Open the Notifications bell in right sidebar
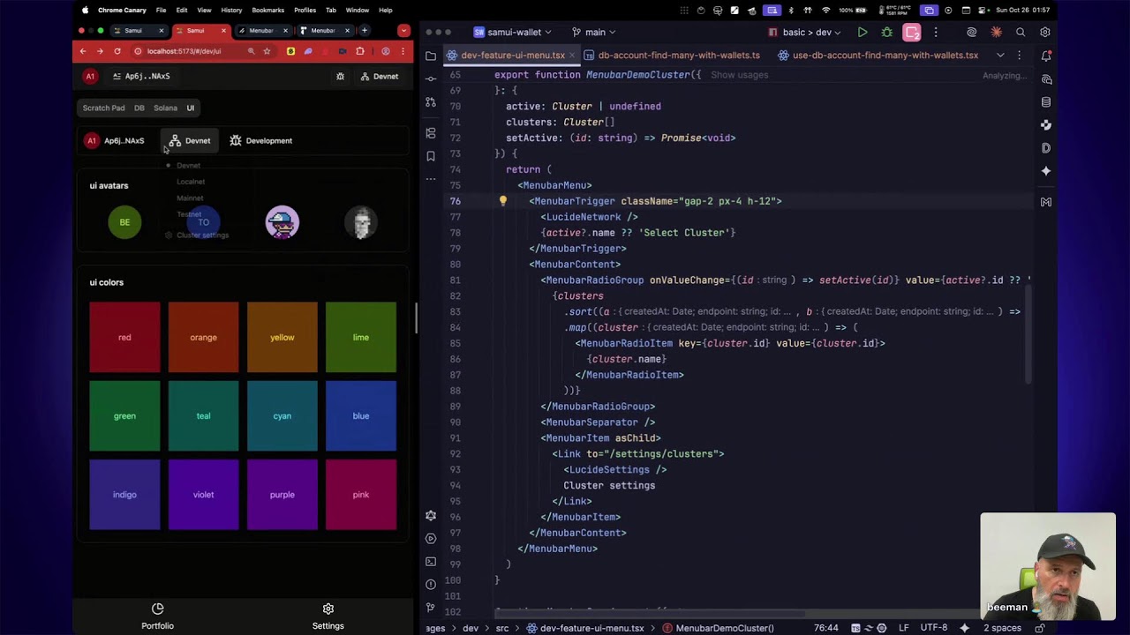The width and height of the screenshot is (1130, 635). 1046,56
